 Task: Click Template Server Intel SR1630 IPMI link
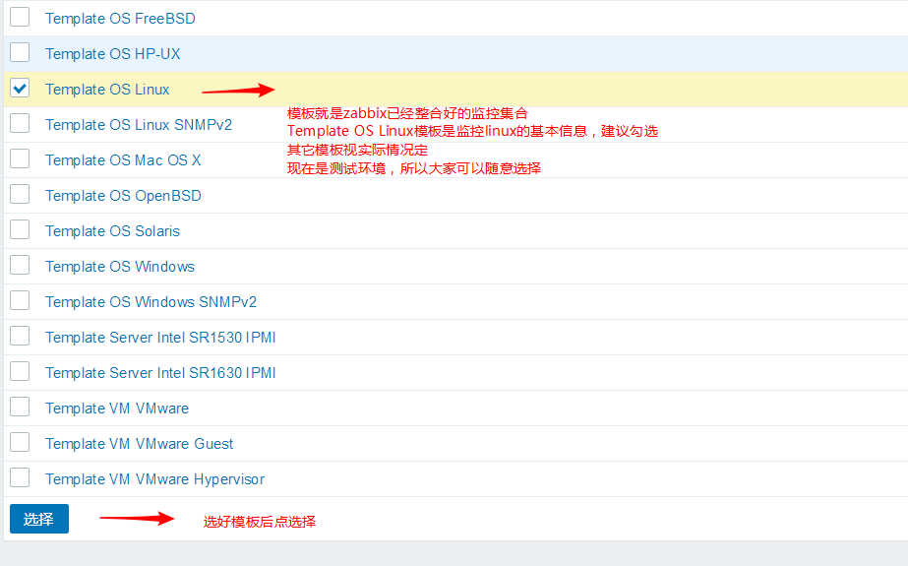pos(161,372)
